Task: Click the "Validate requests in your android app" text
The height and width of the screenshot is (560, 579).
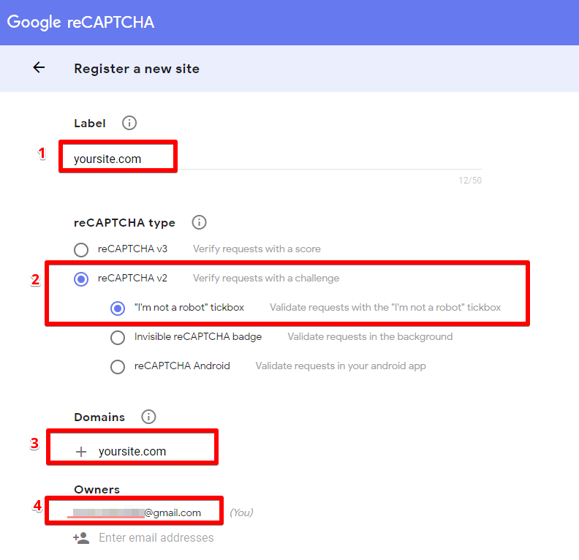Action: click(x=341, y=366)
